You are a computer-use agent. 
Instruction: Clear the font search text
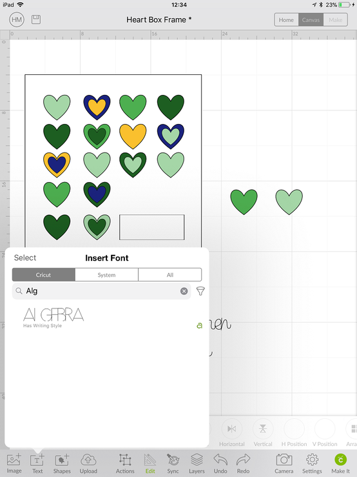184,291
